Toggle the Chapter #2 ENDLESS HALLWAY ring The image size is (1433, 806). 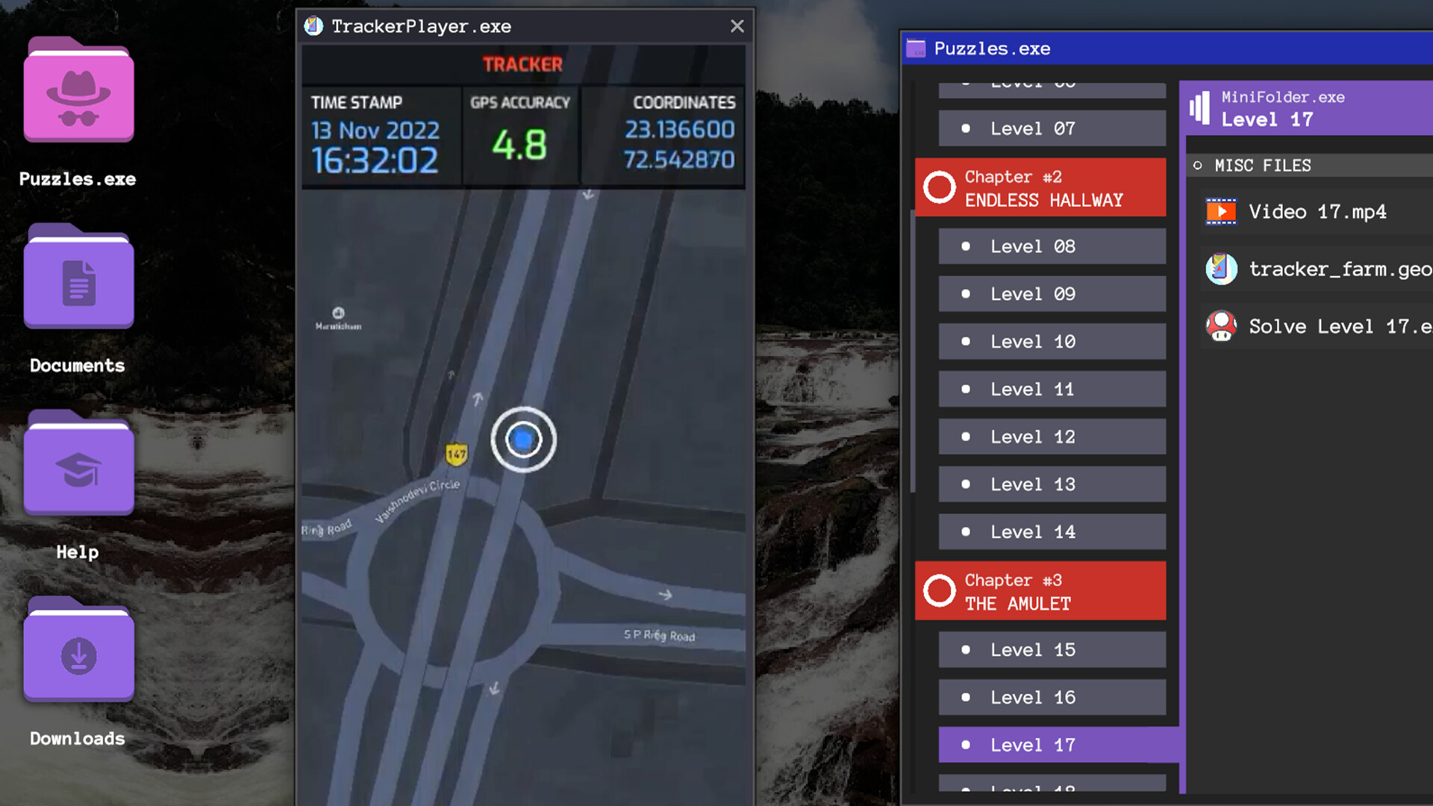click(939, 187)
